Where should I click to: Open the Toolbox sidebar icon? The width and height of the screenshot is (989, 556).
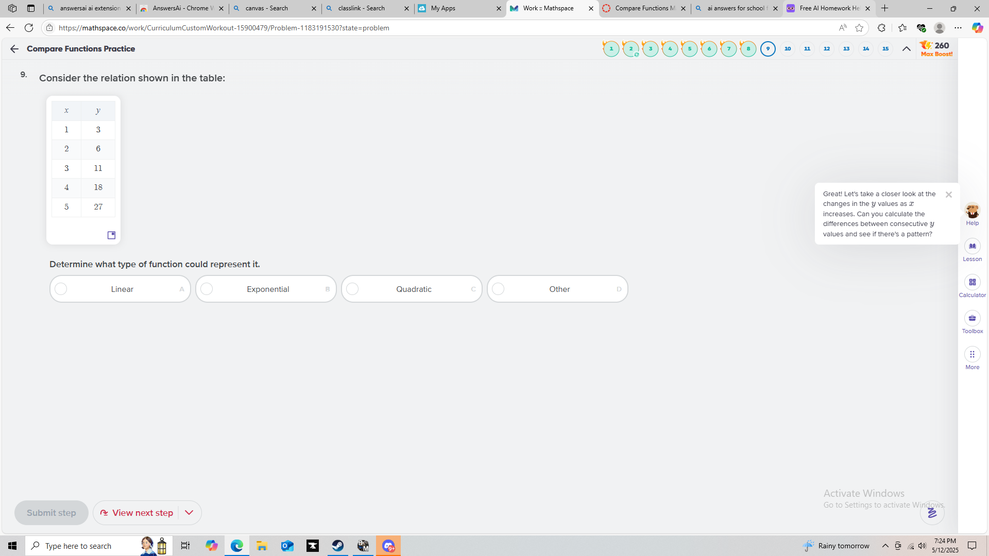coord(972,319)
